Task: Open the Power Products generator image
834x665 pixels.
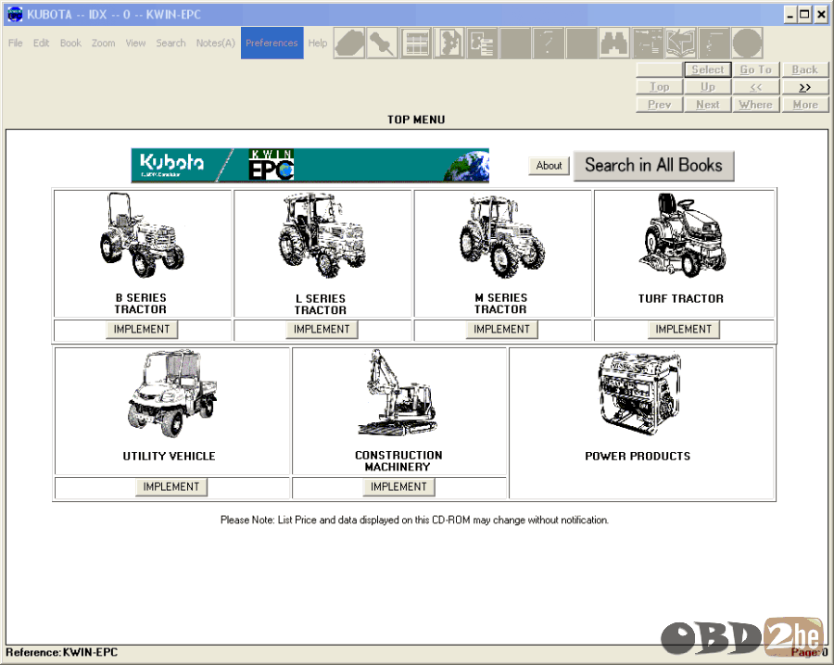Action: pyautogui.click(x=639, y=394)
